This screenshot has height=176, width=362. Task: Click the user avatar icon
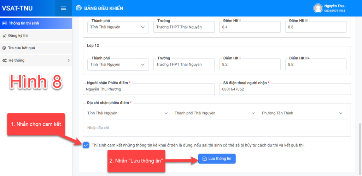pyautogui.click(x=318, y=8)
